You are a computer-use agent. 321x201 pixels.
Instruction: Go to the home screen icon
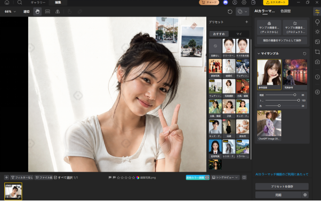(7, 2)
